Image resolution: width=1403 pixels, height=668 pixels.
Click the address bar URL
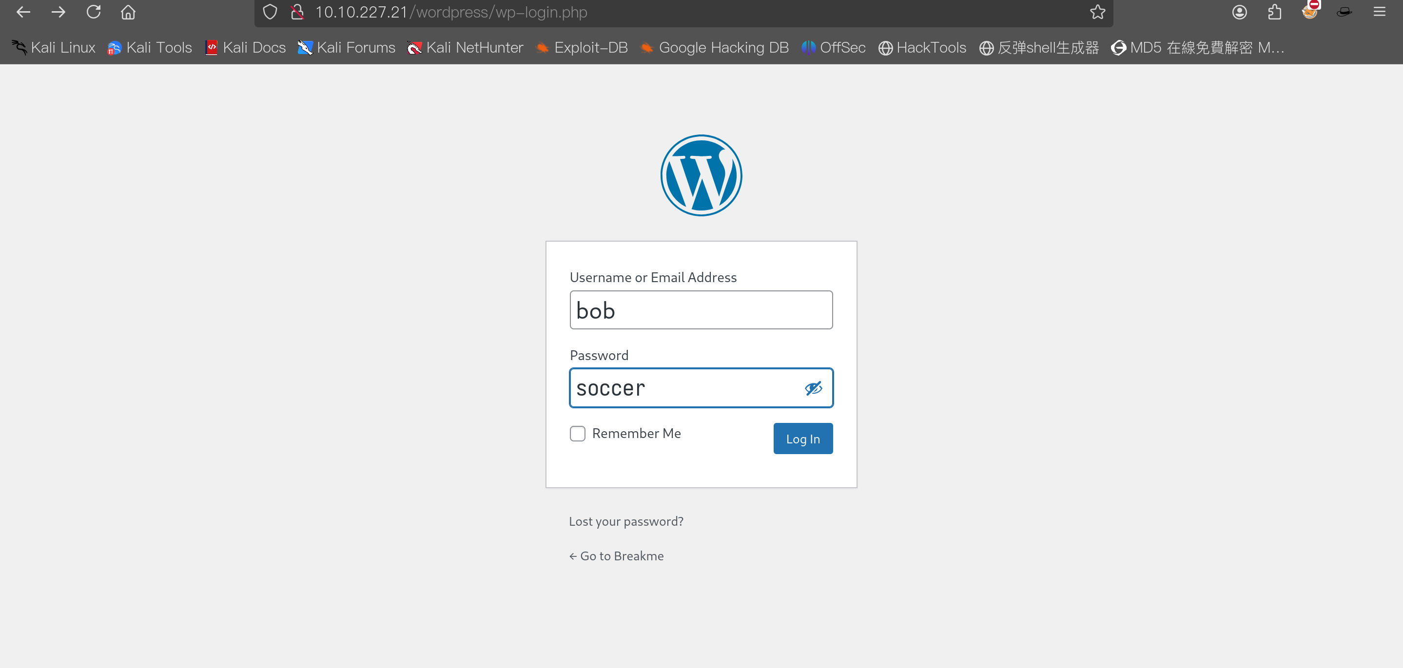coord(451,12)
